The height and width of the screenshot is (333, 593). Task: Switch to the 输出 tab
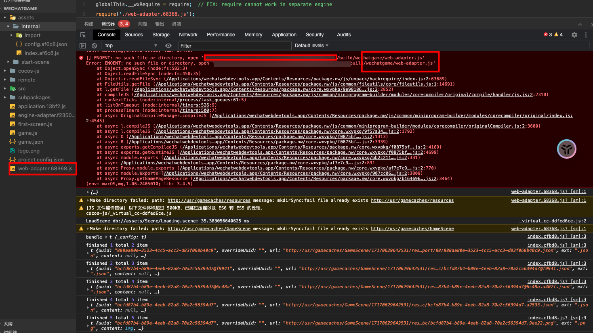click(160, 24)
